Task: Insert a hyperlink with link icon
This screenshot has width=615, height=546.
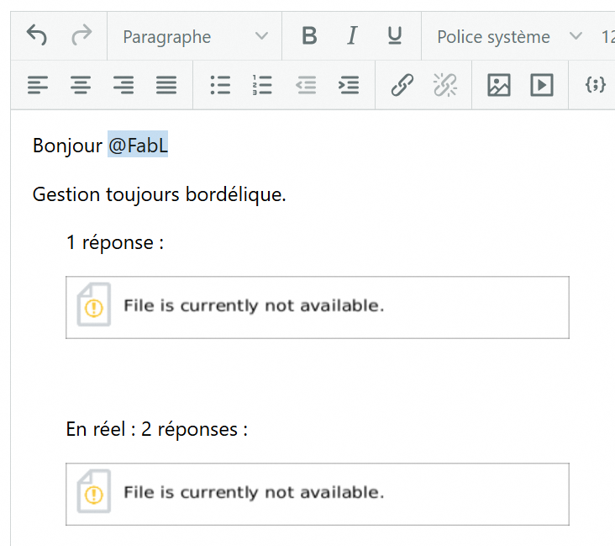Action: 402,85
